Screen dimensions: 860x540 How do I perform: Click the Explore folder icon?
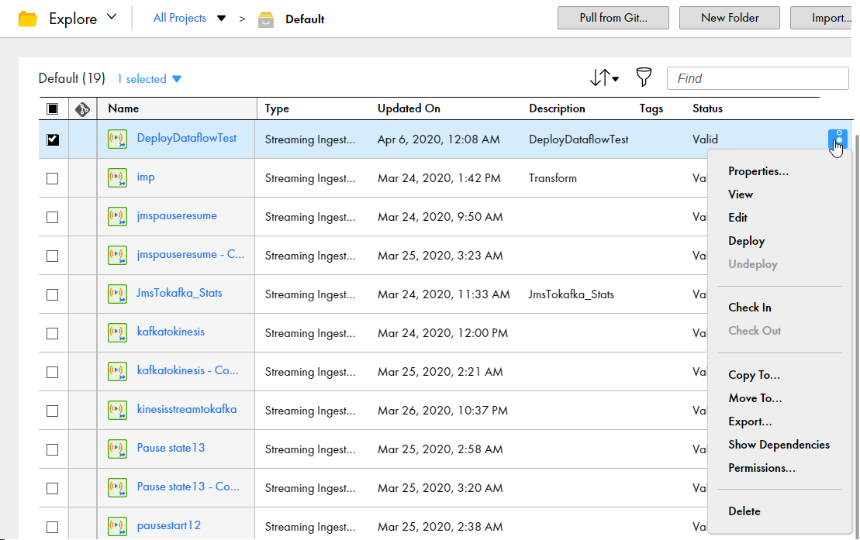[27, 19]
